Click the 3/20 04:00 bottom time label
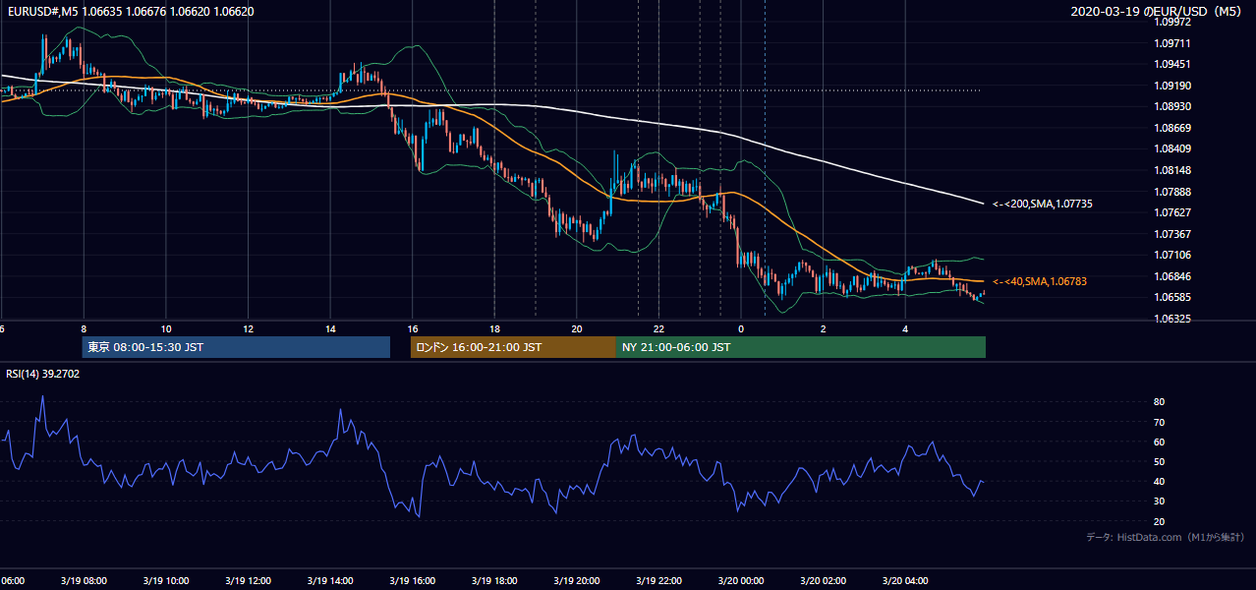Viewport: 1256px width, 590px height. pyautogui.click(x=905, y=580)
